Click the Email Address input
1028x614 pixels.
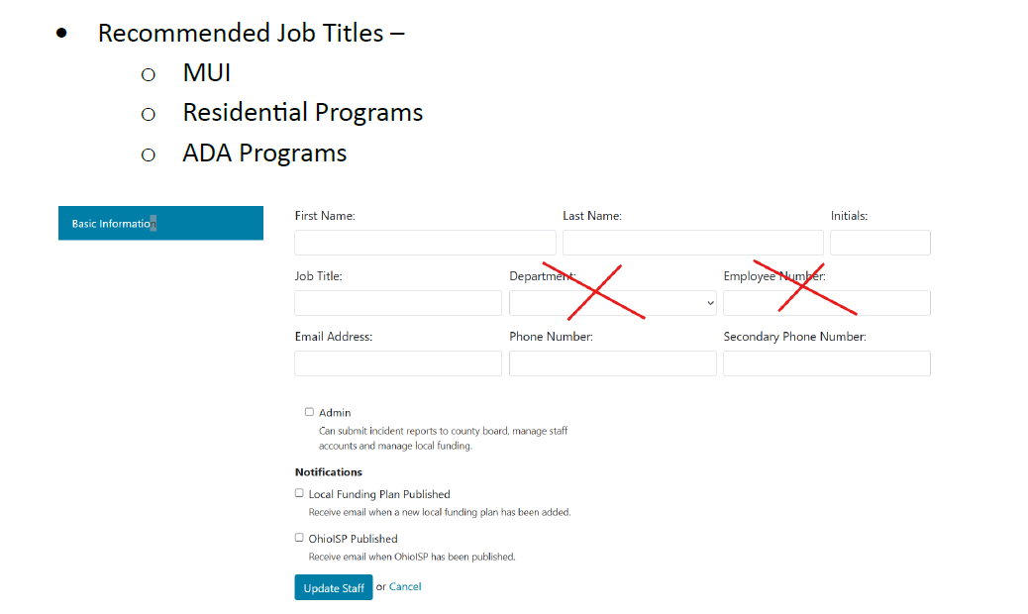[398, 363]
